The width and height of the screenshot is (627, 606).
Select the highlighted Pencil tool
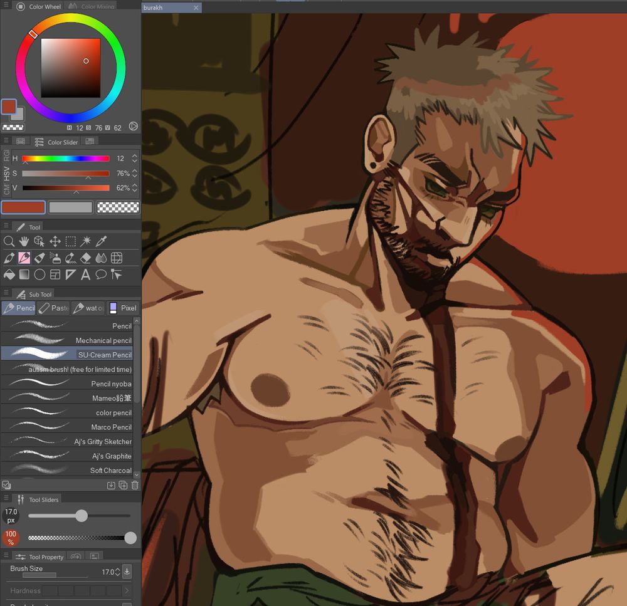tap(24, 258)
